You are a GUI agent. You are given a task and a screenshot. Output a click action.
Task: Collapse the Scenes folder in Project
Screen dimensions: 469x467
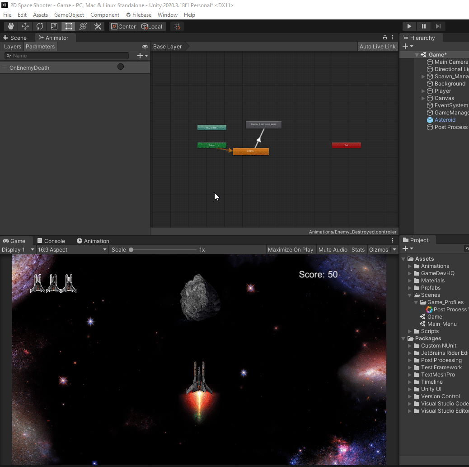[x=409, y=295]
